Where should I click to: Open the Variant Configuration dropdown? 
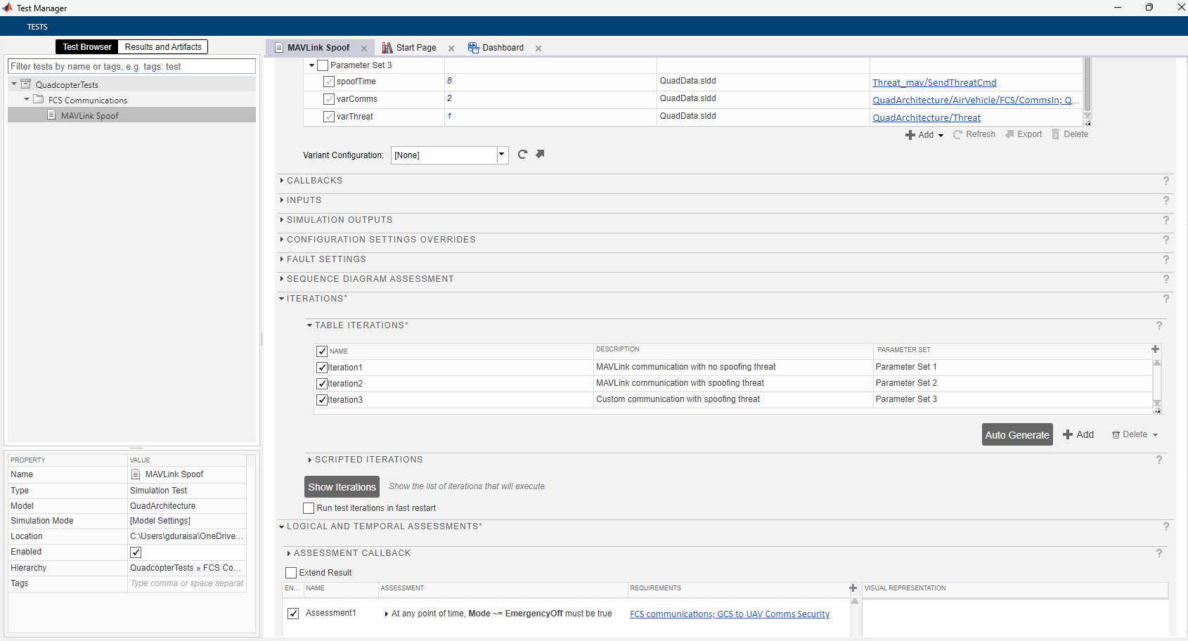[502, 155]
